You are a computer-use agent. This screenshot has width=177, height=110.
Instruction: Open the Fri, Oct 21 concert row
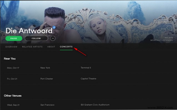[x=89, y=79]
